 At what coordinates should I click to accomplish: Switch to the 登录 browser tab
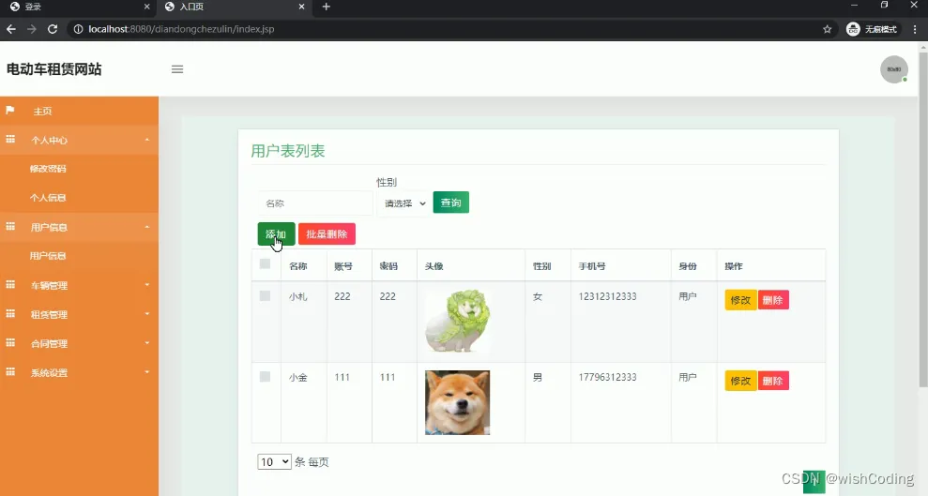click(77, 7)
